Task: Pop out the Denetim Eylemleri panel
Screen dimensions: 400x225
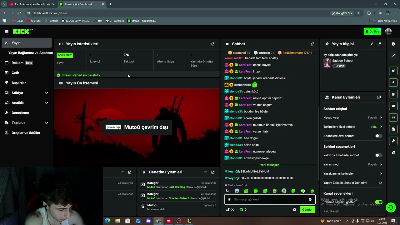Action: coord(213,172)
